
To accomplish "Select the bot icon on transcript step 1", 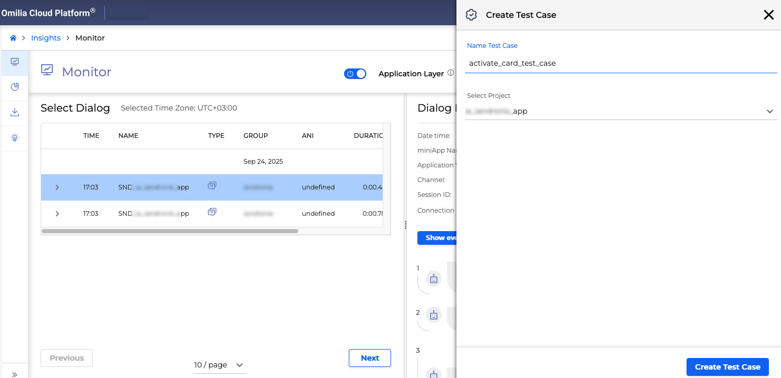I will coord(433,278).
